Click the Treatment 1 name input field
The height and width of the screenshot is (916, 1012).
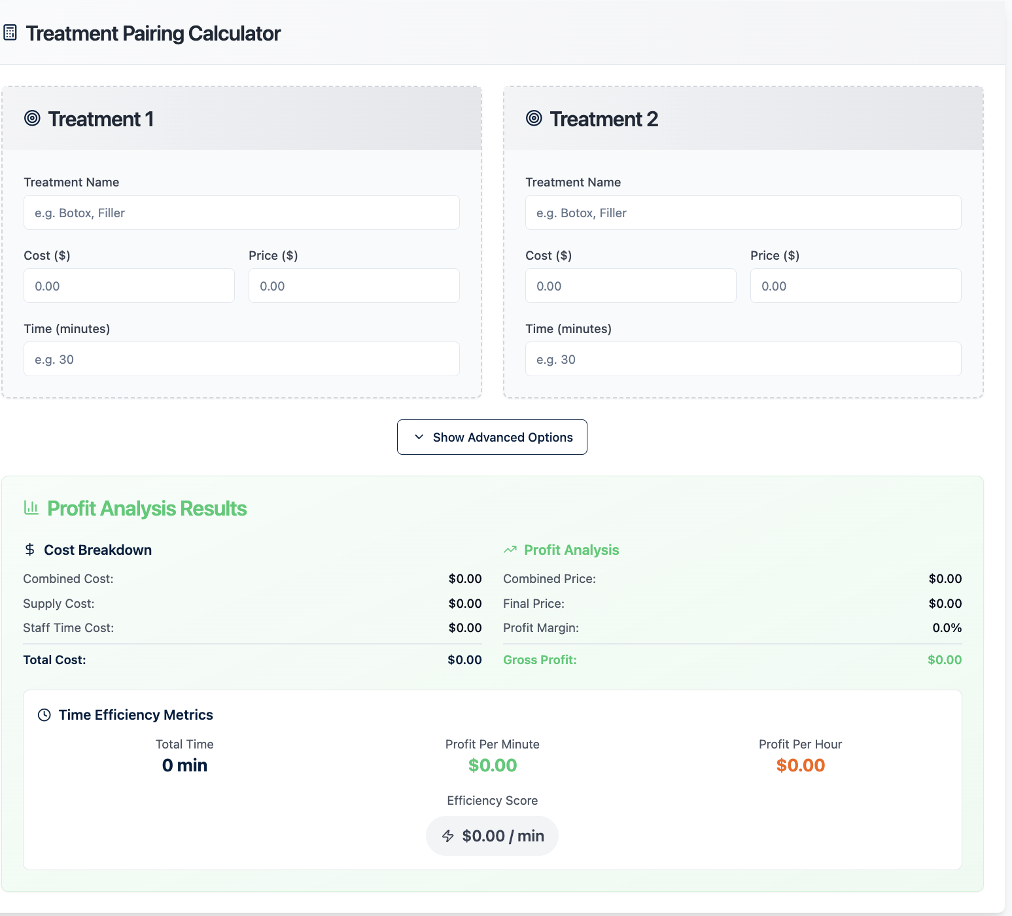click(x=241, y=212)
